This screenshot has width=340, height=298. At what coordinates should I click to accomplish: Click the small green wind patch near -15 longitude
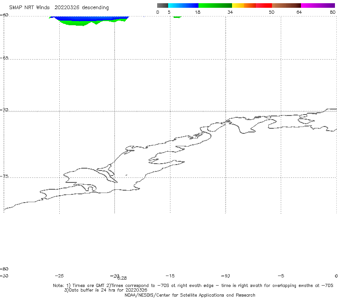[x=178, y=17]
